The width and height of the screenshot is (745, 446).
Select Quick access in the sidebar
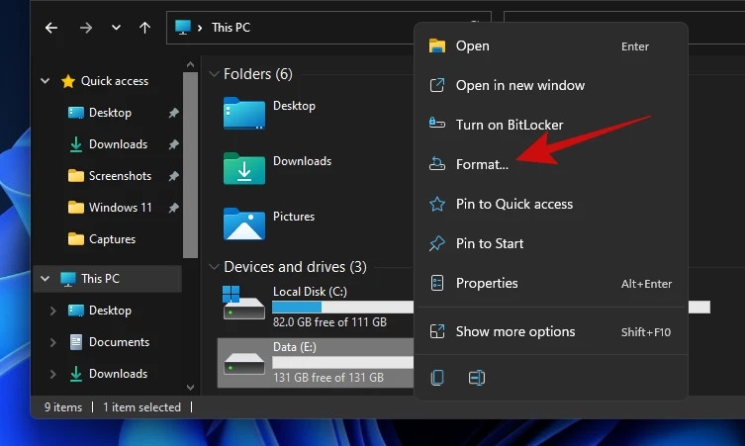115,81
